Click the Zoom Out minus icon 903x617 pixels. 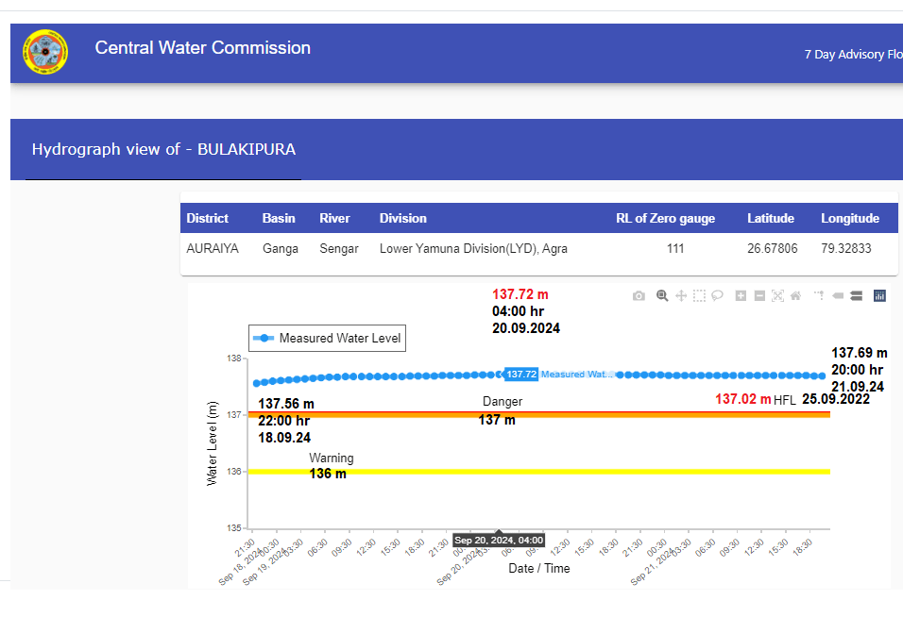pos(759,296)
